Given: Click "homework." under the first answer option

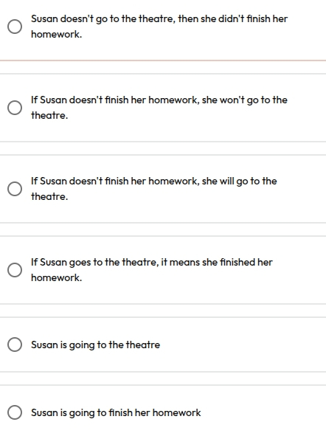Looking at the screenshot, I should [x=56, y=34].
